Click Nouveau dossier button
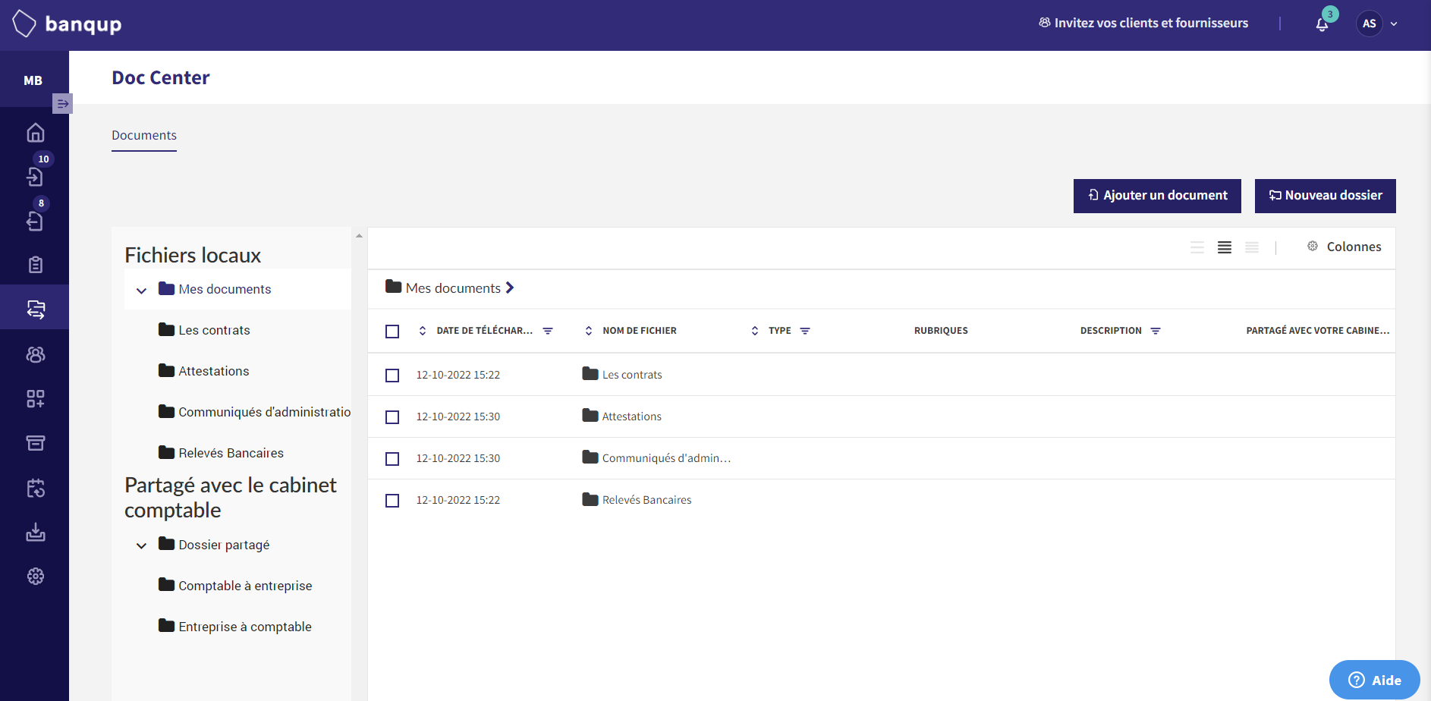The width and height of the screenshot is (1431, 701). click(x=1326, y=196)
